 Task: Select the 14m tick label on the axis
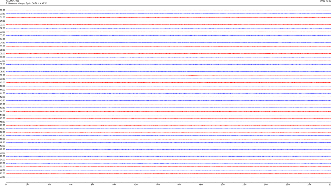coord(158,185)
